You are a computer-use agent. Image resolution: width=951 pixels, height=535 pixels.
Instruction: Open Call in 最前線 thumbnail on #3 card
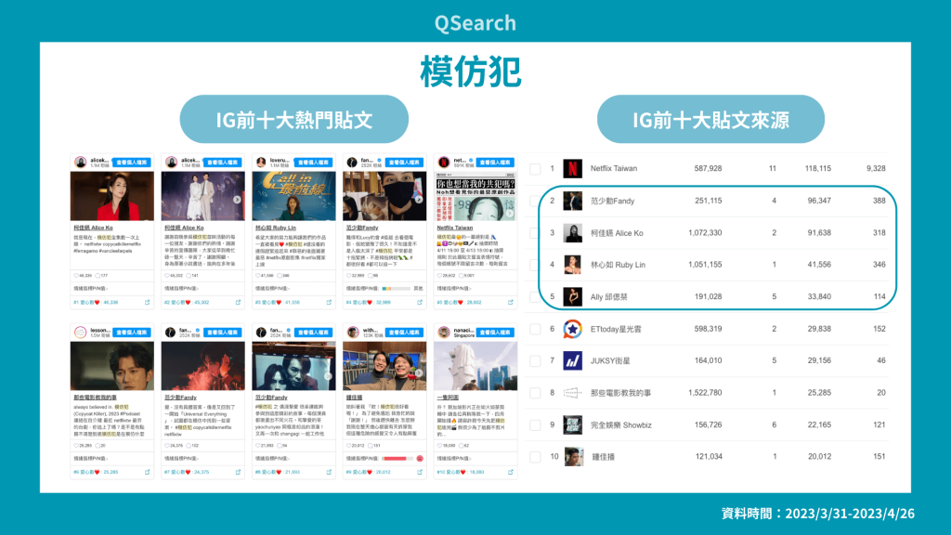(x=293, y=196)
